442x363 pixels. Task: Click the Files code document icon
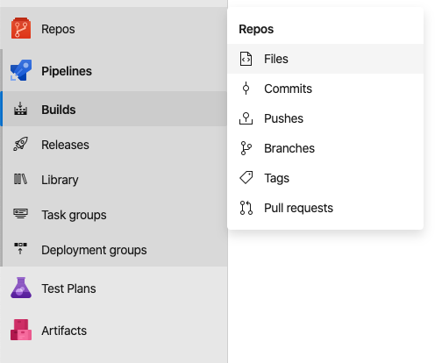[x=246, y=59]
